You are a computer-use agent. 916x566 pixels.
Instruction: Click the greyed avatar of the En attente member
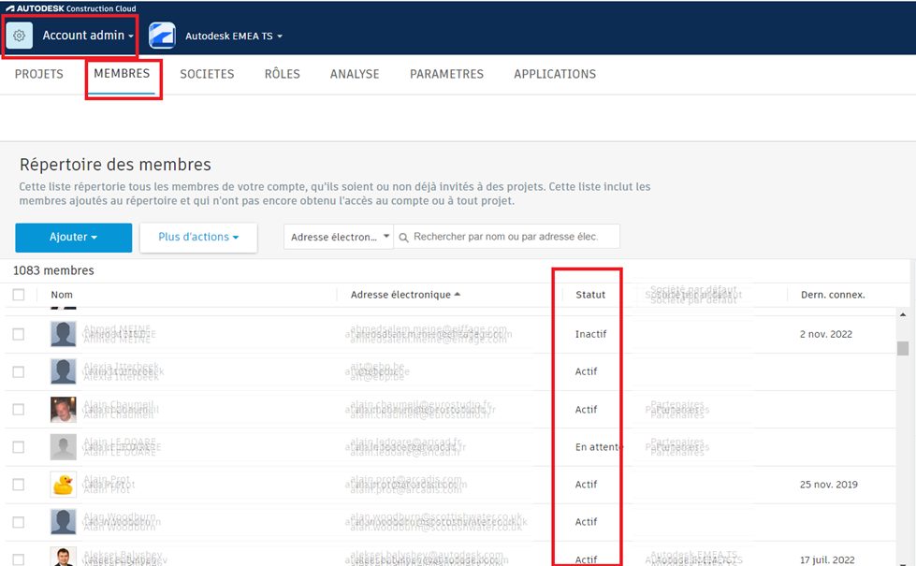click(63, 447)
